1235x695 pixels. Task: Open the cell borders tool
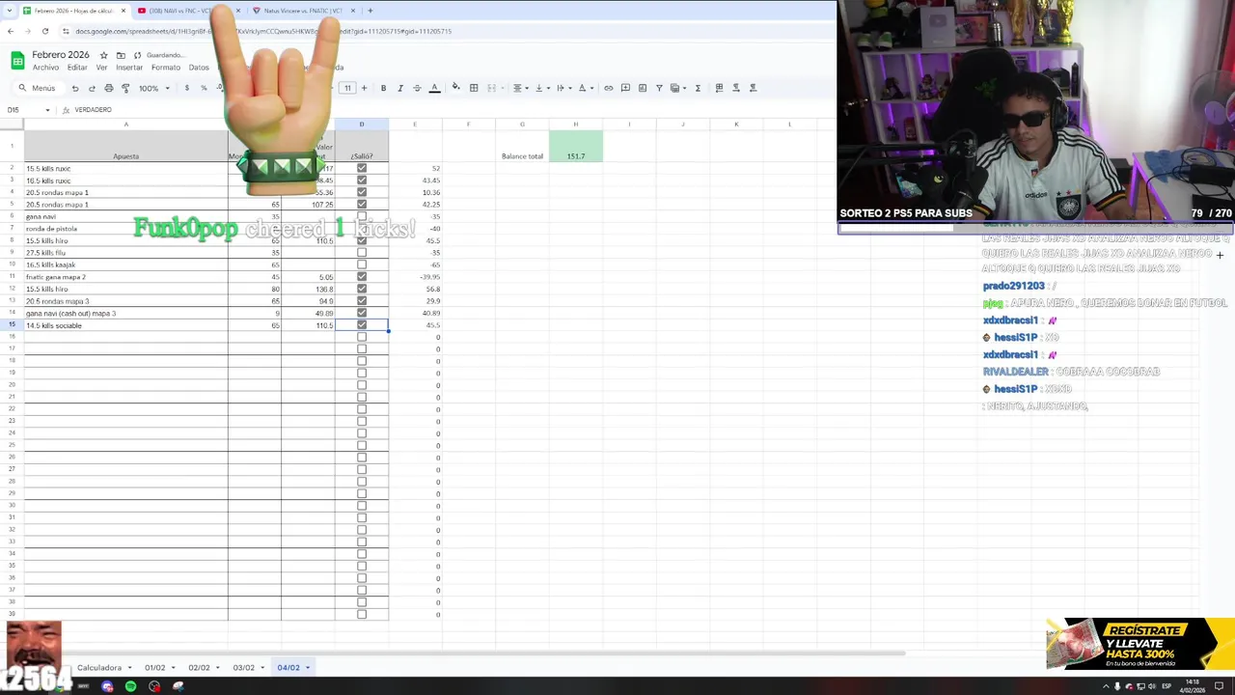point(474,88)
